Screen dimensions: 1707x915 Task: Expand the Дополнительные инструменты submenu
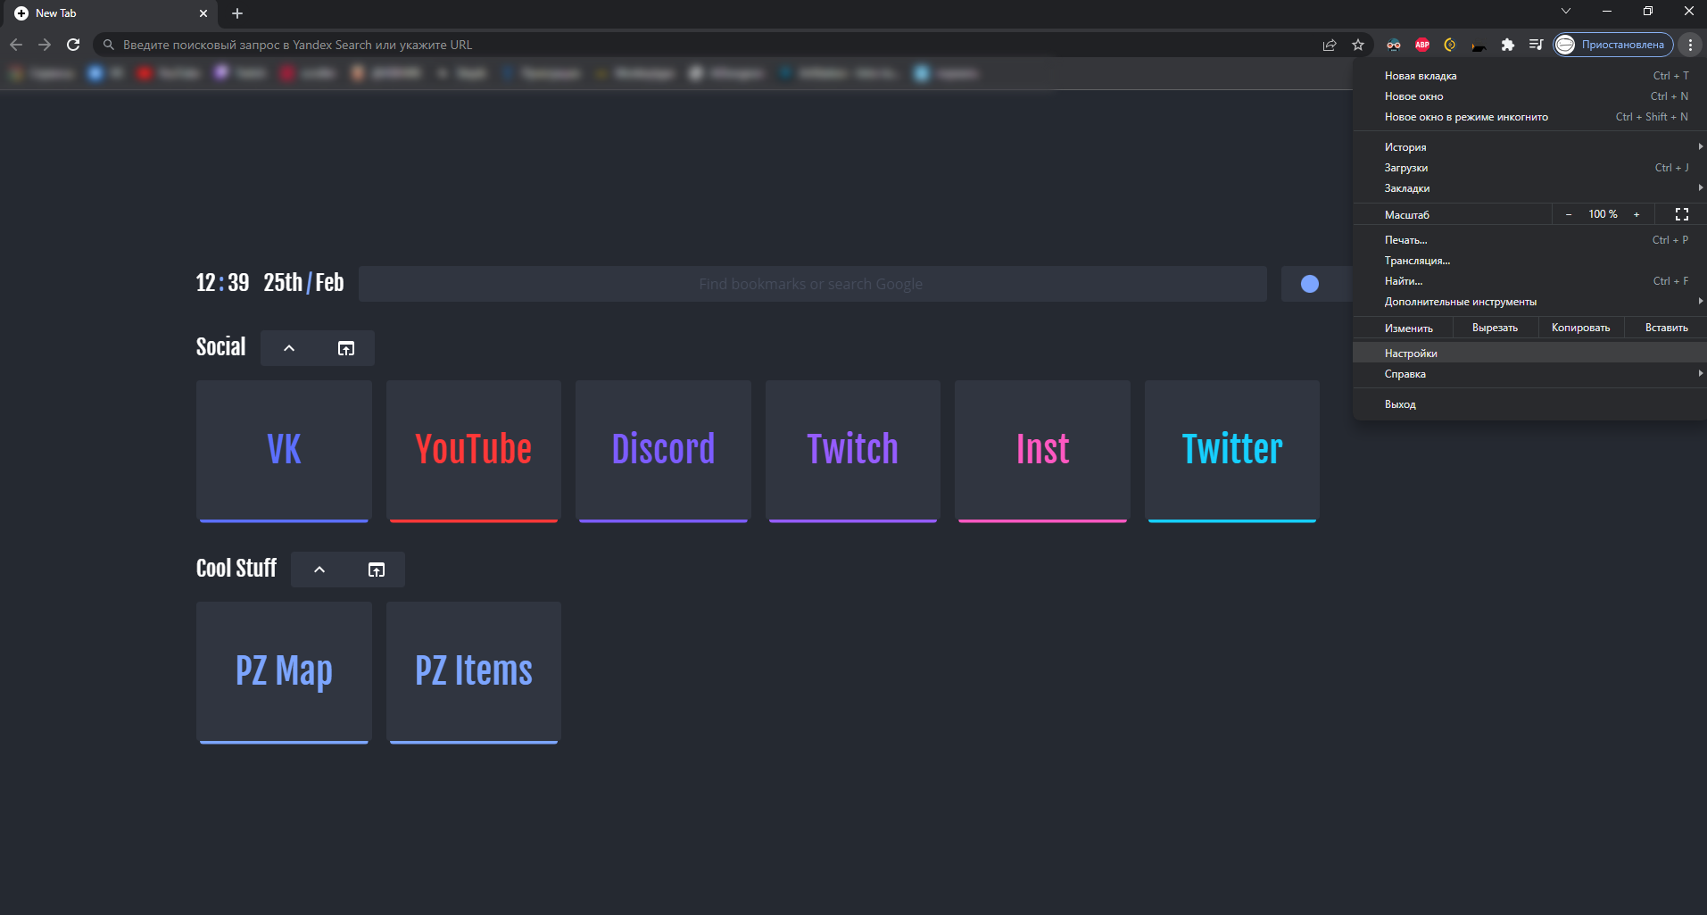[x=1529, y=302]
